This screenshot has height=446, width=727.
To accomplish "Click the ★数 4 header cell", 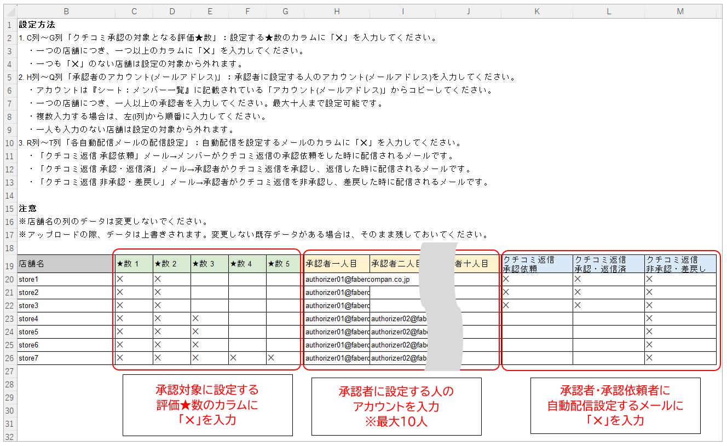I will pos(247,264).
